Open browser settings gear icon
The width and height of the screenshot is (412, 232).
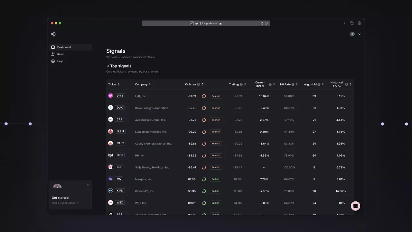[x=359, y=23]
